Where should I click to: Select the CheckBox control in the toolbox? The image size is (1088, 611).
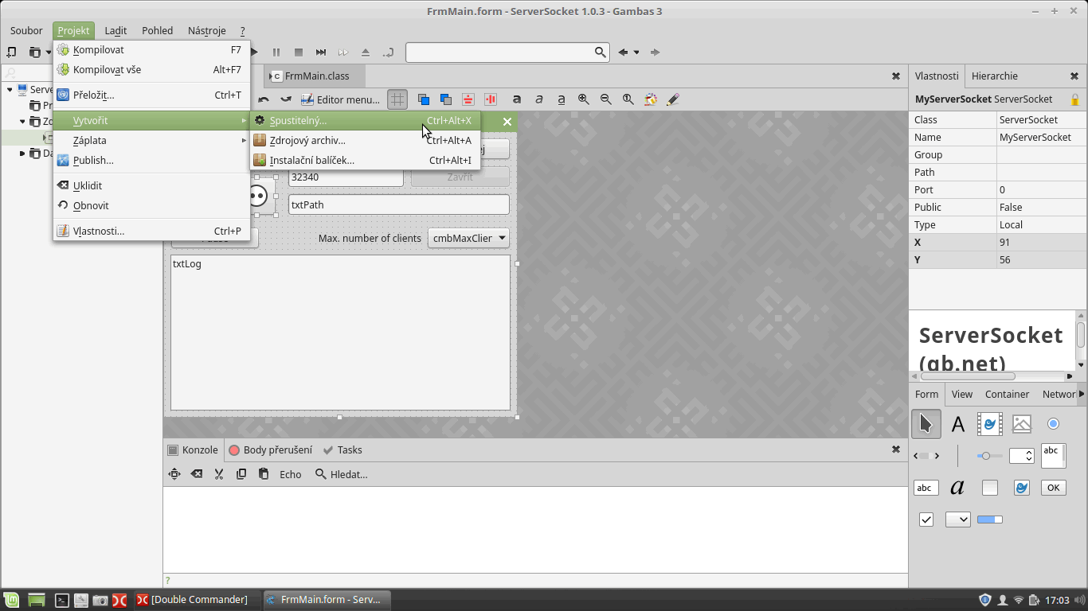pyautogui.click(x=926, y=520)
